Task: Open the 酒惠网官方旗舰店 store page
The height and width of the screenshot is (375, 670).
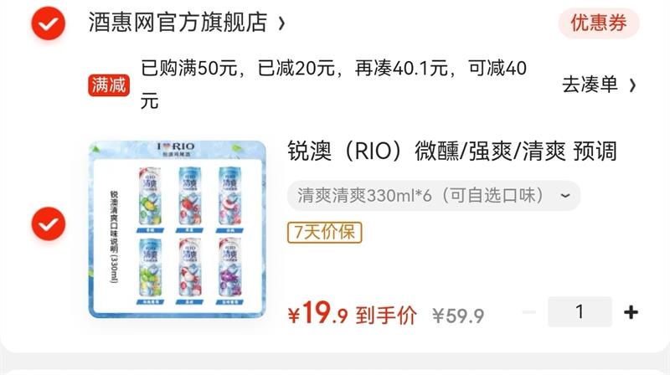Action: click(x=178, y=23)
